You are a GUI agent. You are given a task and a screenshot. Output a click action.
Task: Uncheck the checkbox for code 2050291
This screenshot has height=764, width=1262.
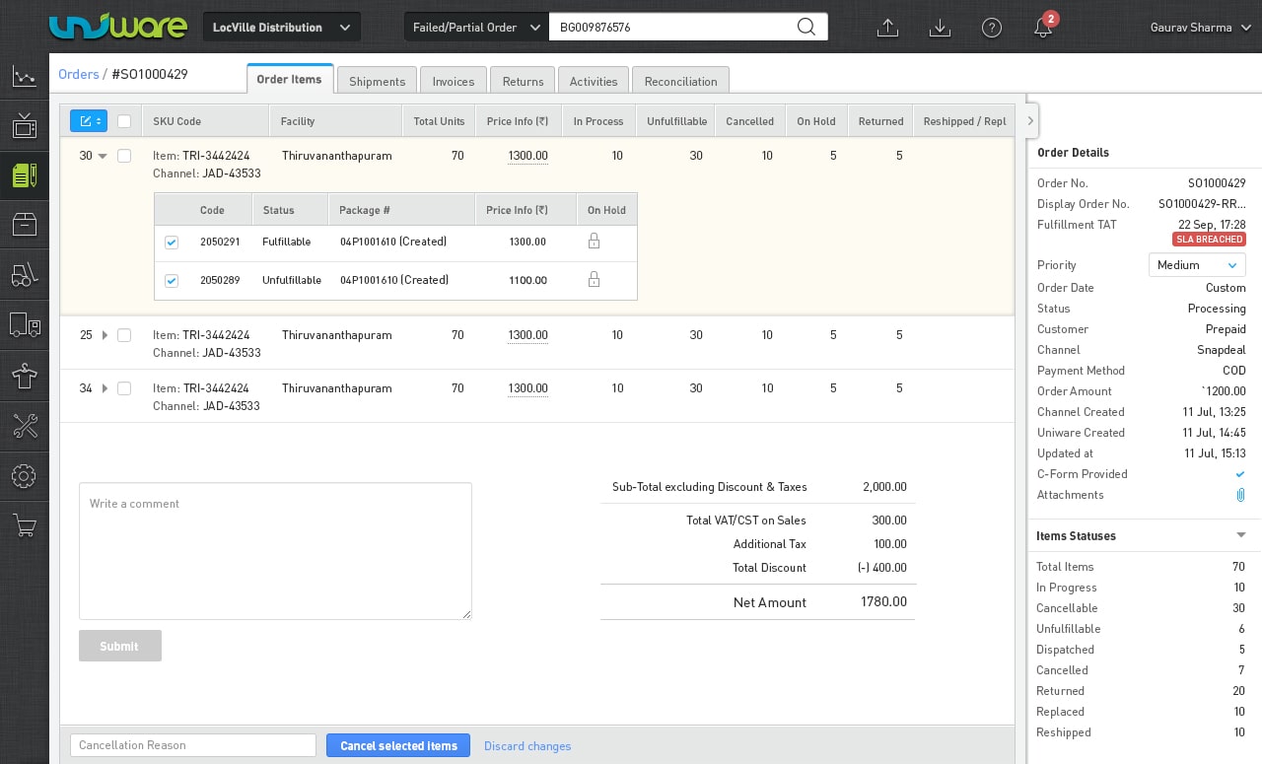(172, 242)
